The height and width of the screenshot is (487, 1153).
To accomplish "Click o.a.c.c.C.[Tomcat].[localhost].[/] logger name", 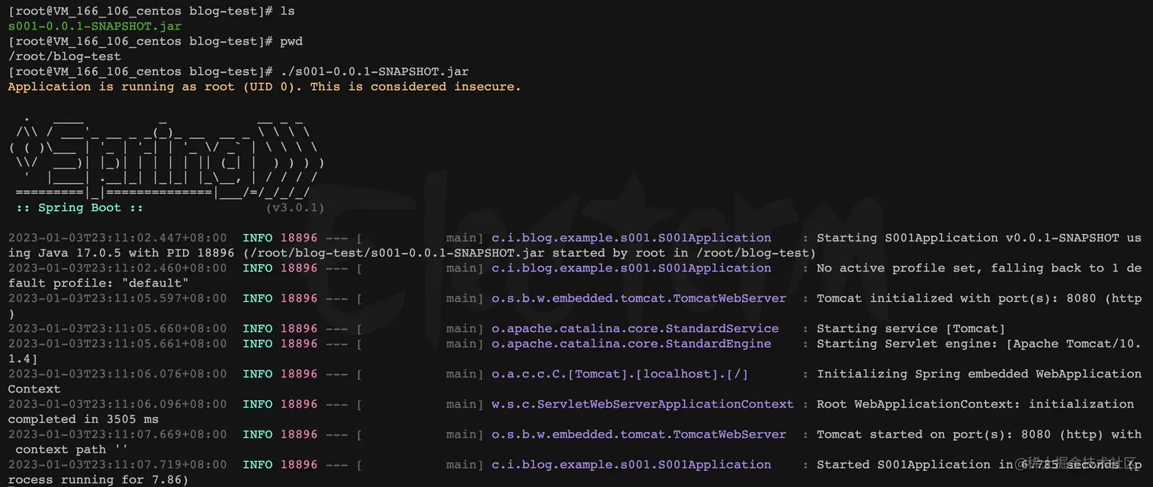I will (x=620, y=374).
